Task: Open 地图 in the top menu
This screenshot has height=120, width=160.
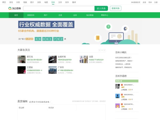Action: [46, 2]
